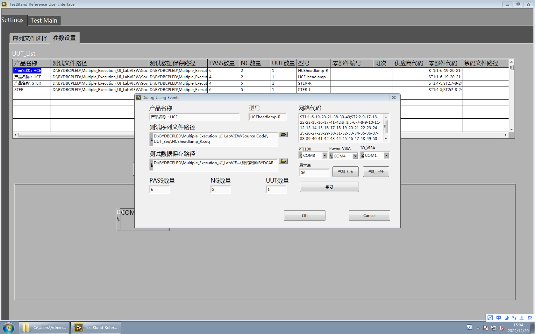Image resolution: width=535 pixels, height=334 pixels.
Task: Click the muted volume tray icon
Action: click(x=501, y=328)
